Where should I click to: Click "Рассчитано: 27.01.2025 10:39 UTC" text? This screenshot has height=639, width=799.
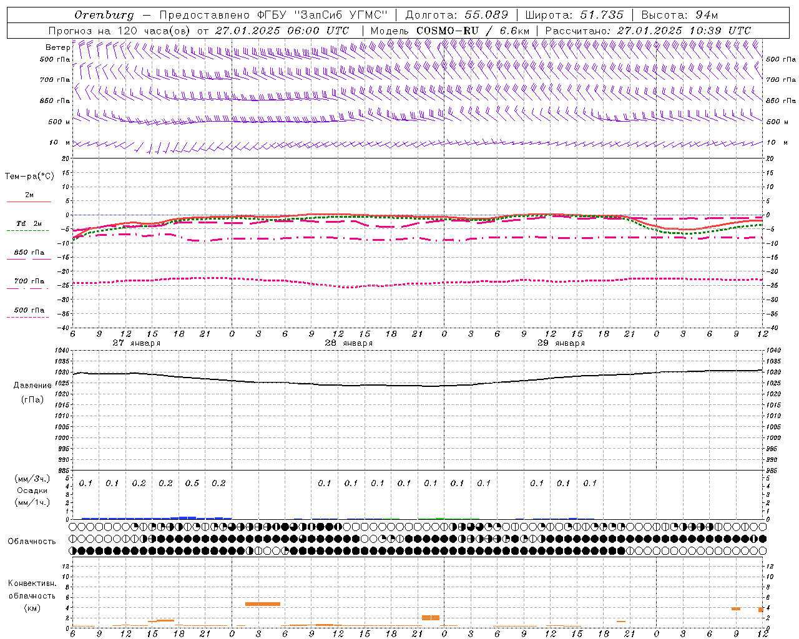coord(648,31)
